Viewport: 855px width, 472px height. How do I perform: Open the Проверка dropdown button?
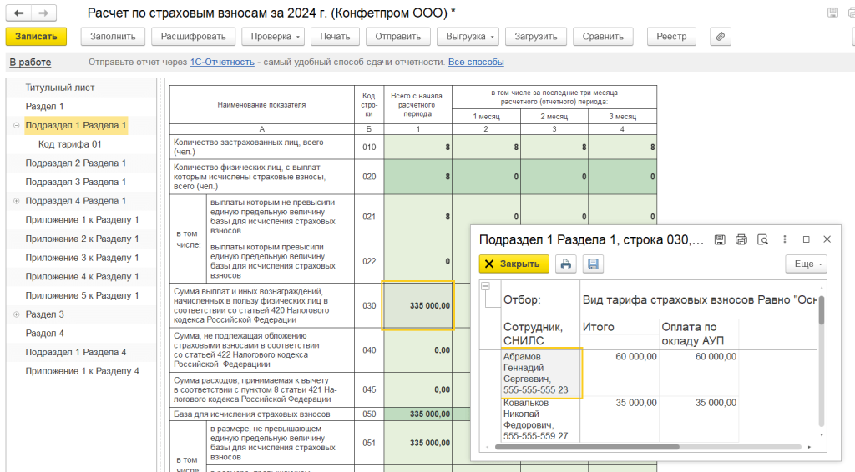(x=272, y=37)
